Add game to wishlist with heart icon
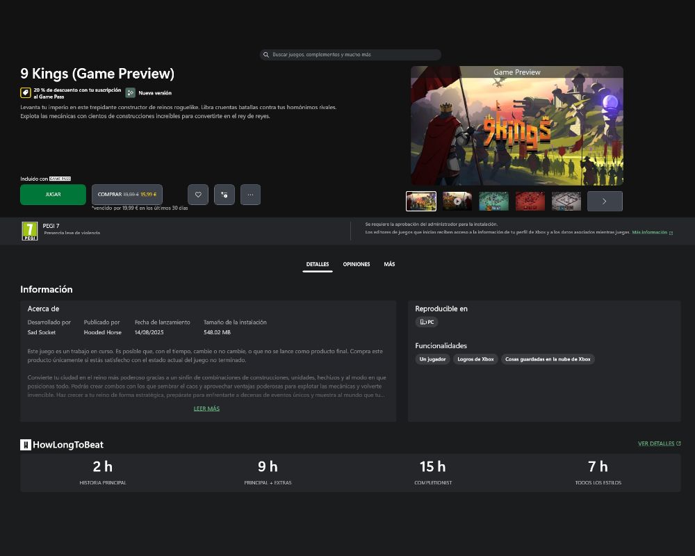This screenshot has height=556, width=695. pos(198,195)
